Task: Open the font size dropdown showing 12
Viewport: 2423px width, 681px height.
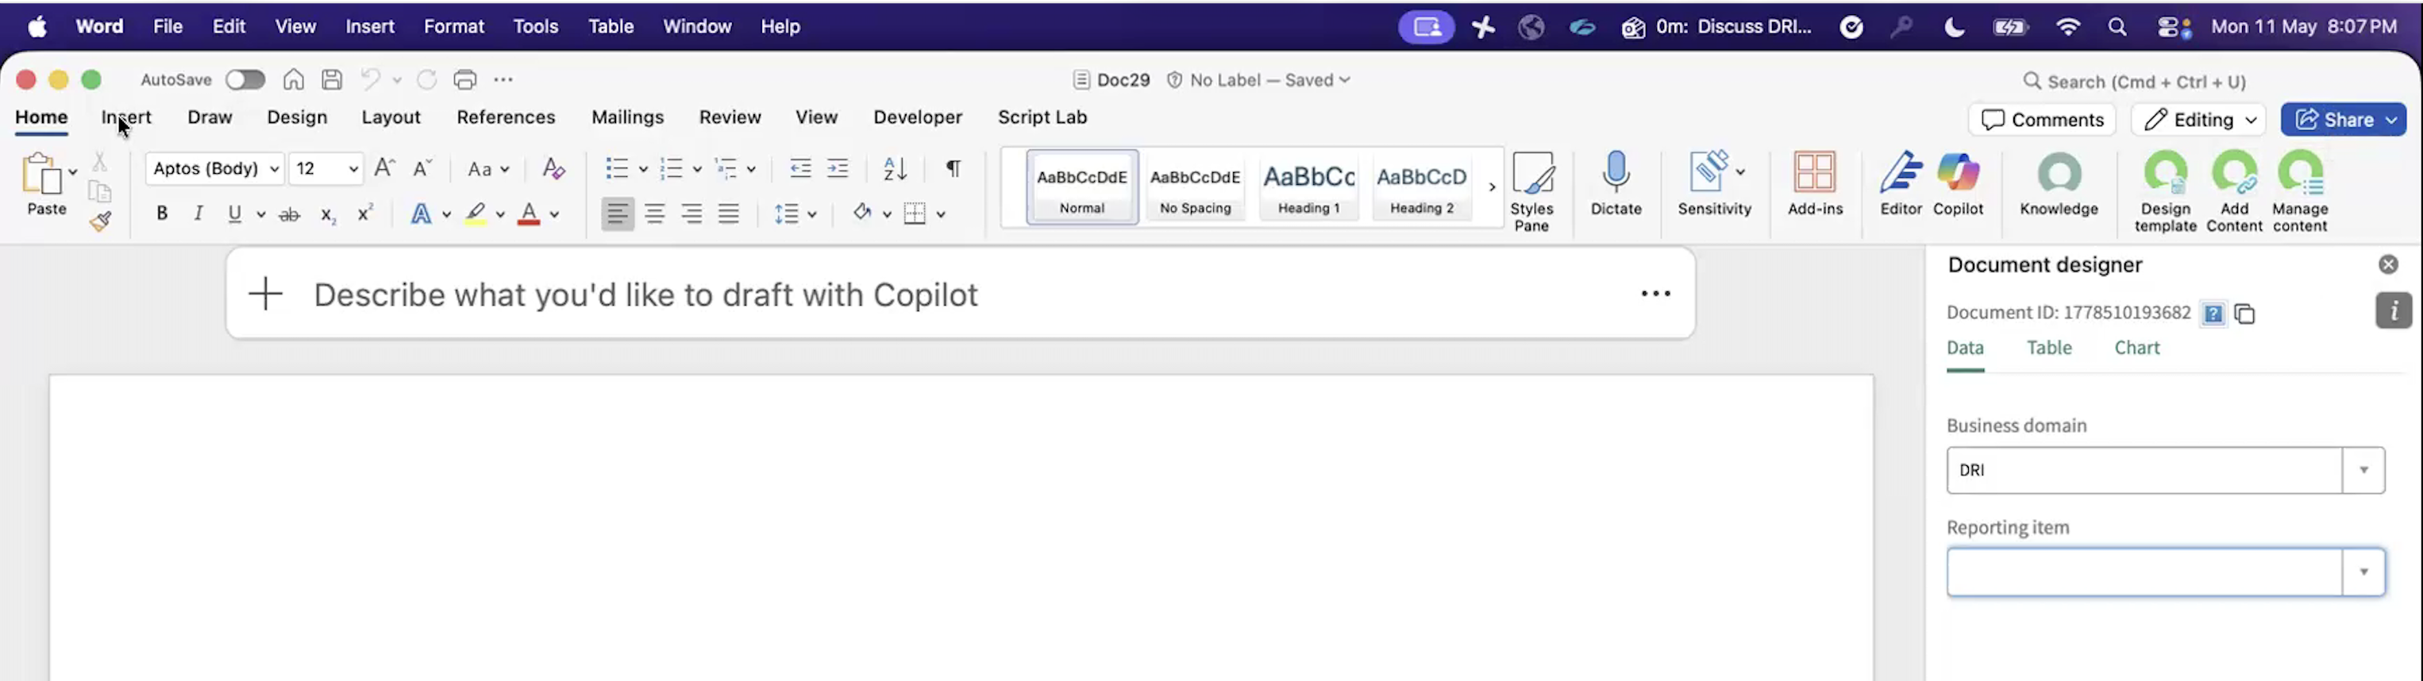Action: pyautogui.click(x=326, y=168)
